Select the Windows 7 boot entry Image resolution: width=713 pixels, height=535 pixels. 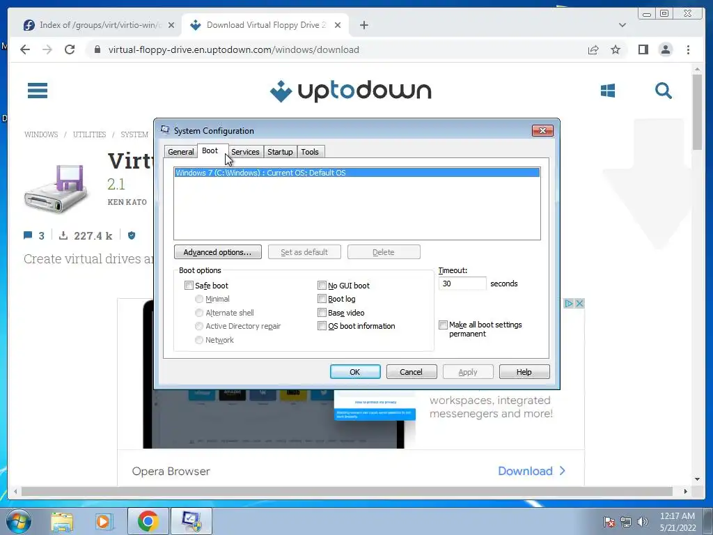pyautogui.click(x=357, y=173)
